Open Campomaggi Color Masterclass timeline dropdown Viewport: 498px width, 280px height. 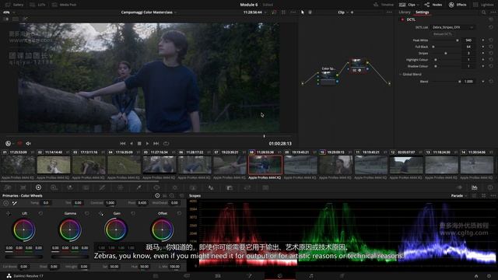pyautogui.click(x=149, y=12)
